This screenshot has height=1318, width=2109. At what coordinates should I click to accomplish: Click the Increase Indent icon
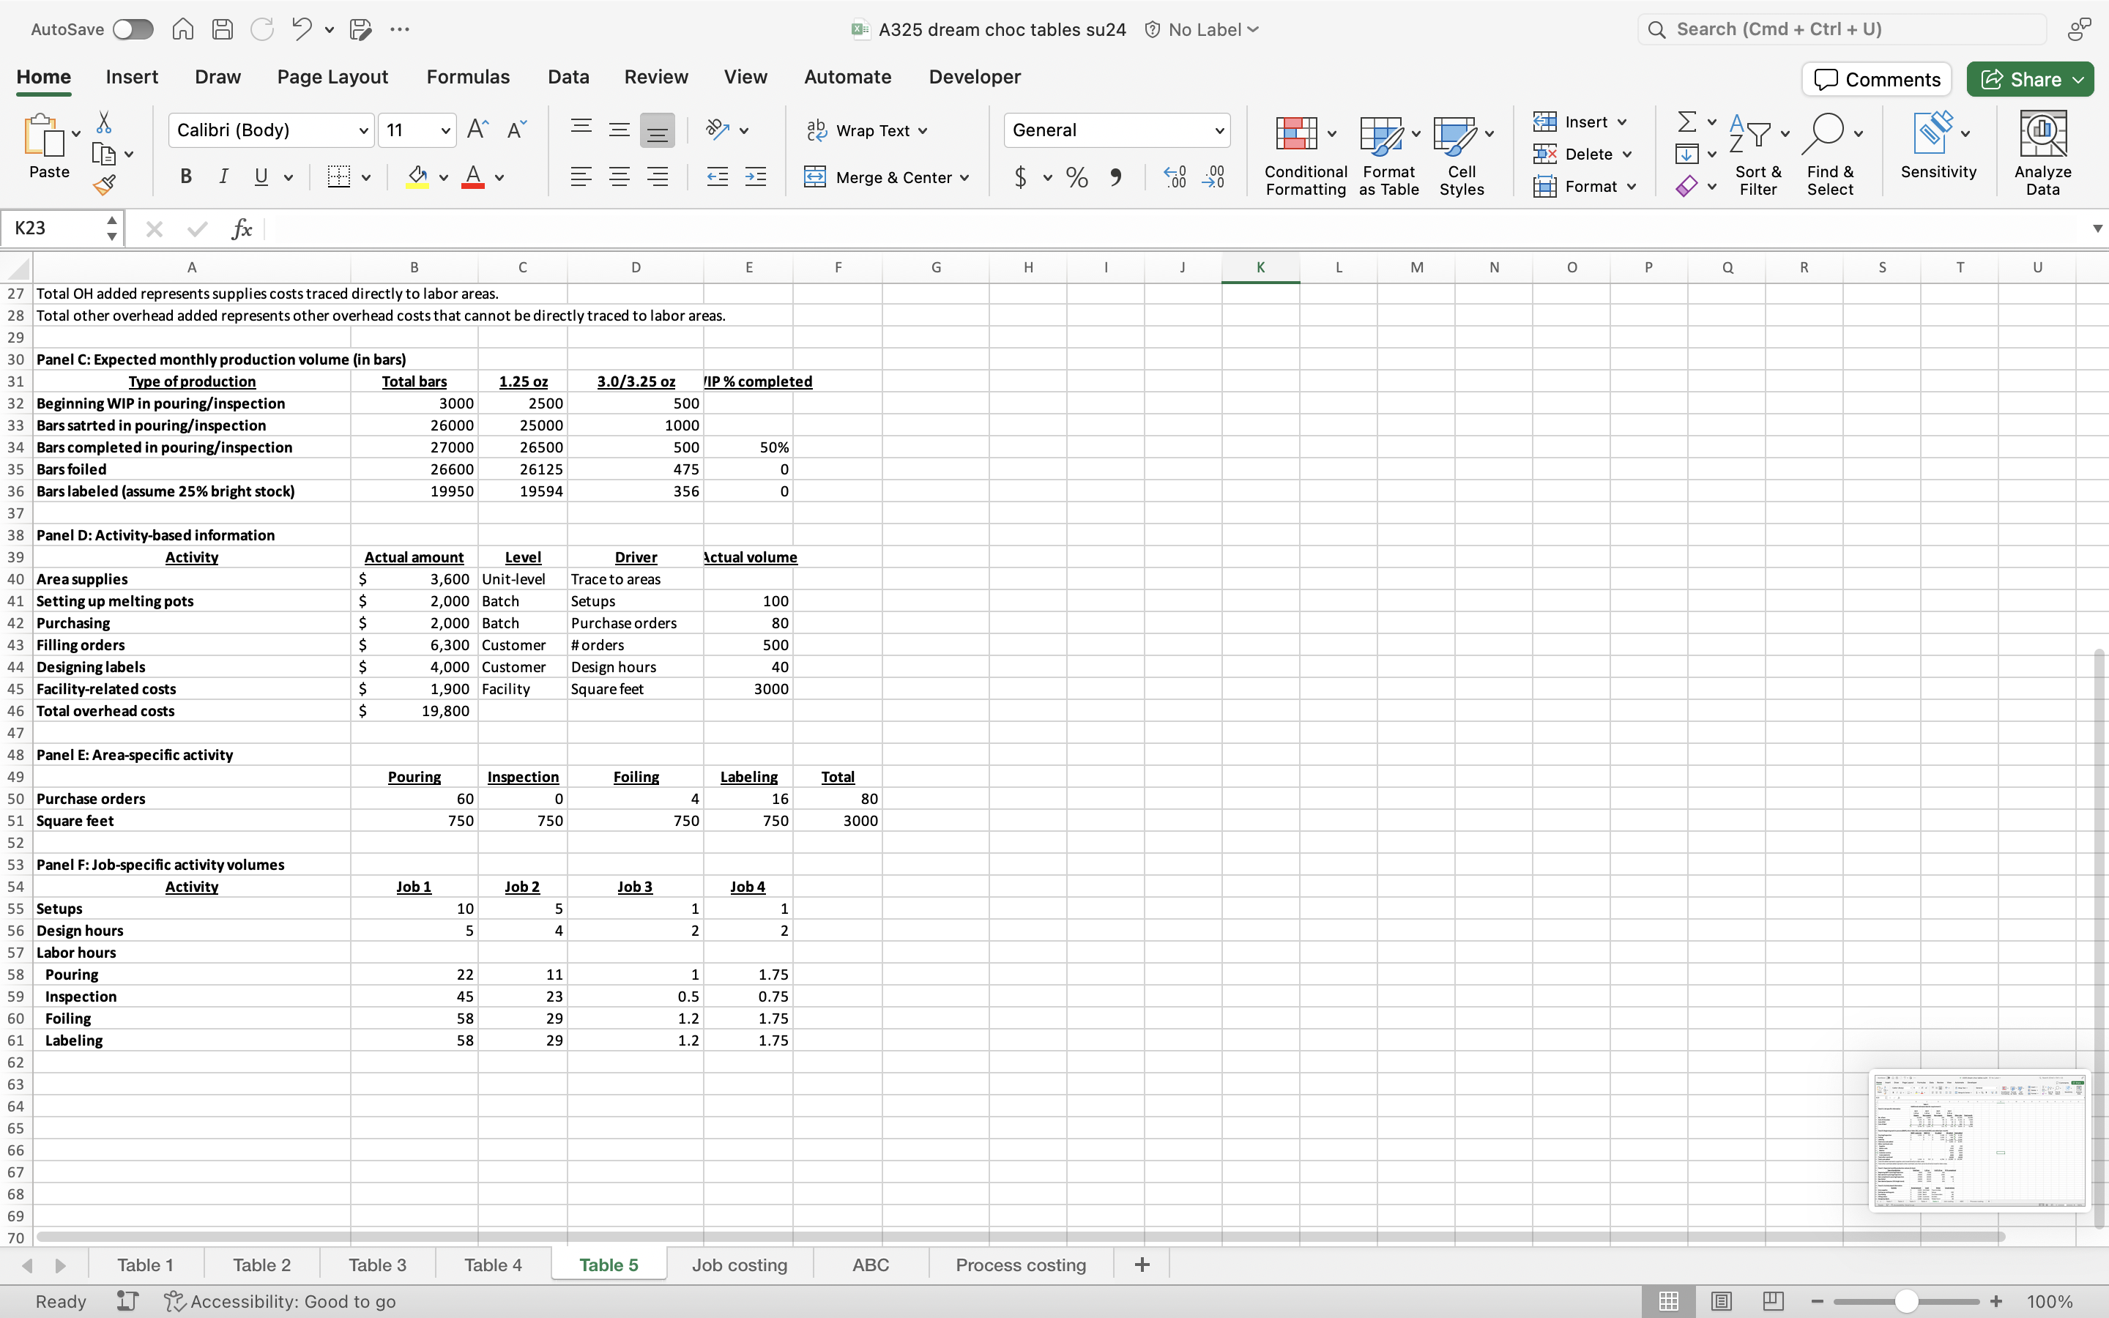click(x=756, y=177)
